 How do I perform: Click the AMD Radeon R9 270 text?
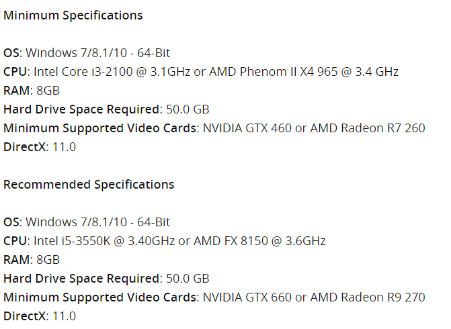point(368,297)
